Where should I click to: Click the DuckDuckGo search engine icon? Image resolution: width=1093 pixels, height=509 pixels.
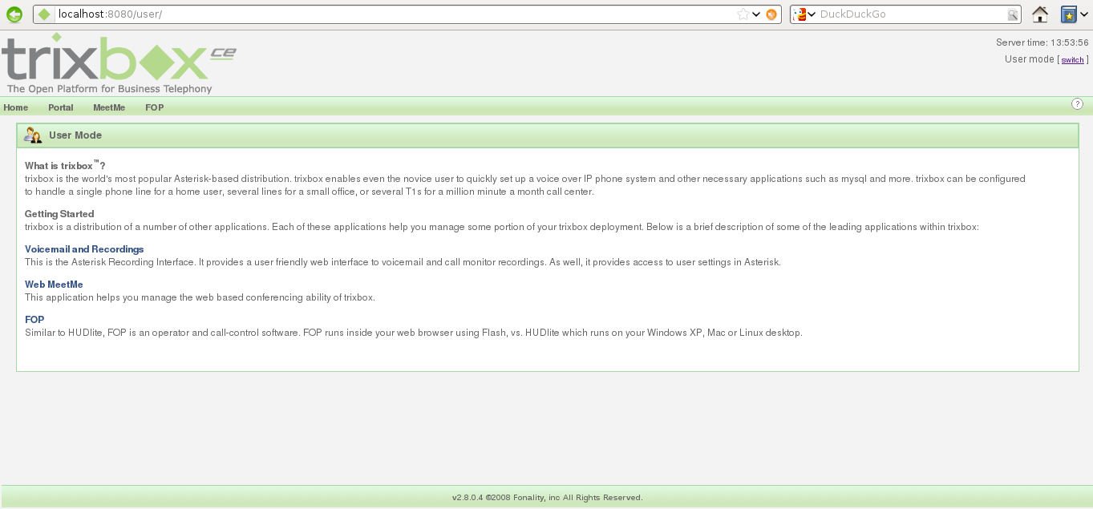[800, 14]
